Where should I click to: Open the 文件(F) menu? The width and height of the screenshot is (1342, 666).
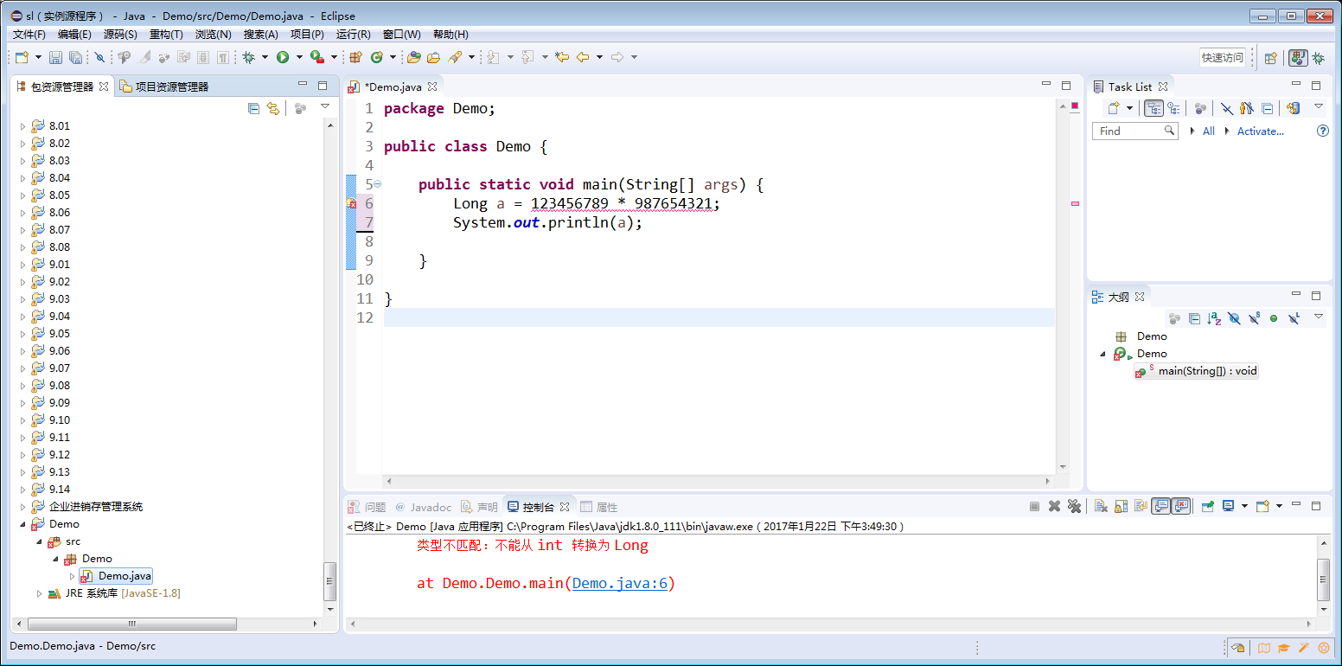point(29,35)
